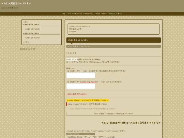Click the opening dl tag text in sidebar
This screenshot has width=184, height=138.
pos(26,22)
